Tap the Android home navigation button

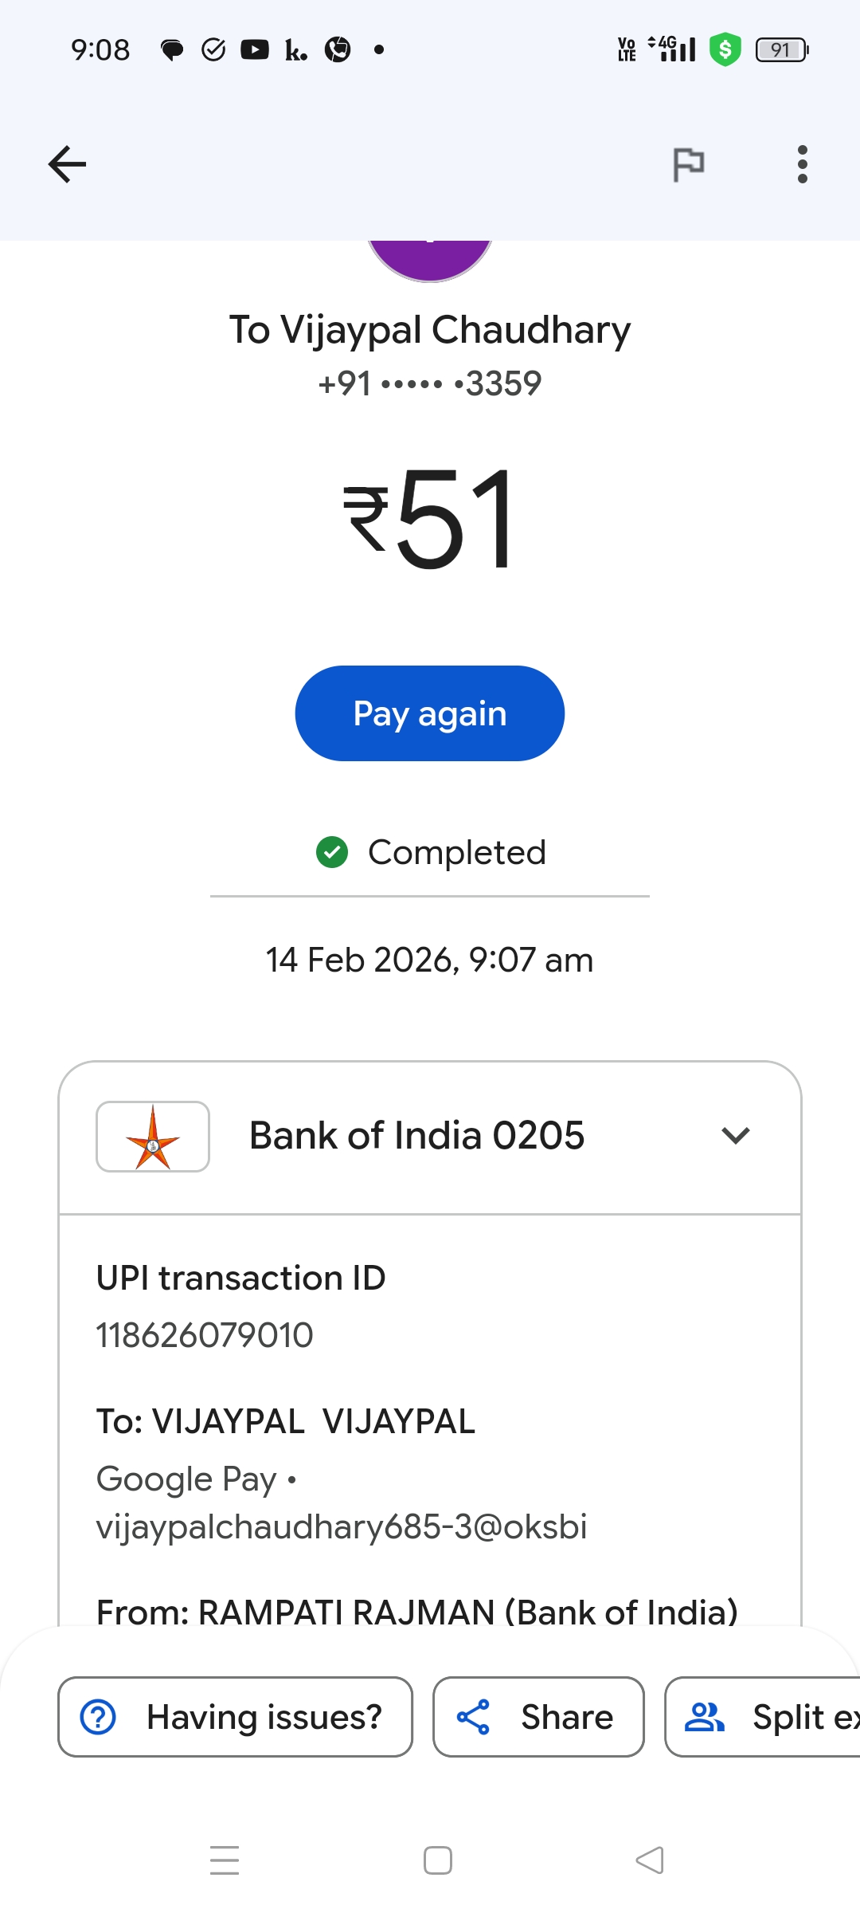click(x=437, y=1860)
